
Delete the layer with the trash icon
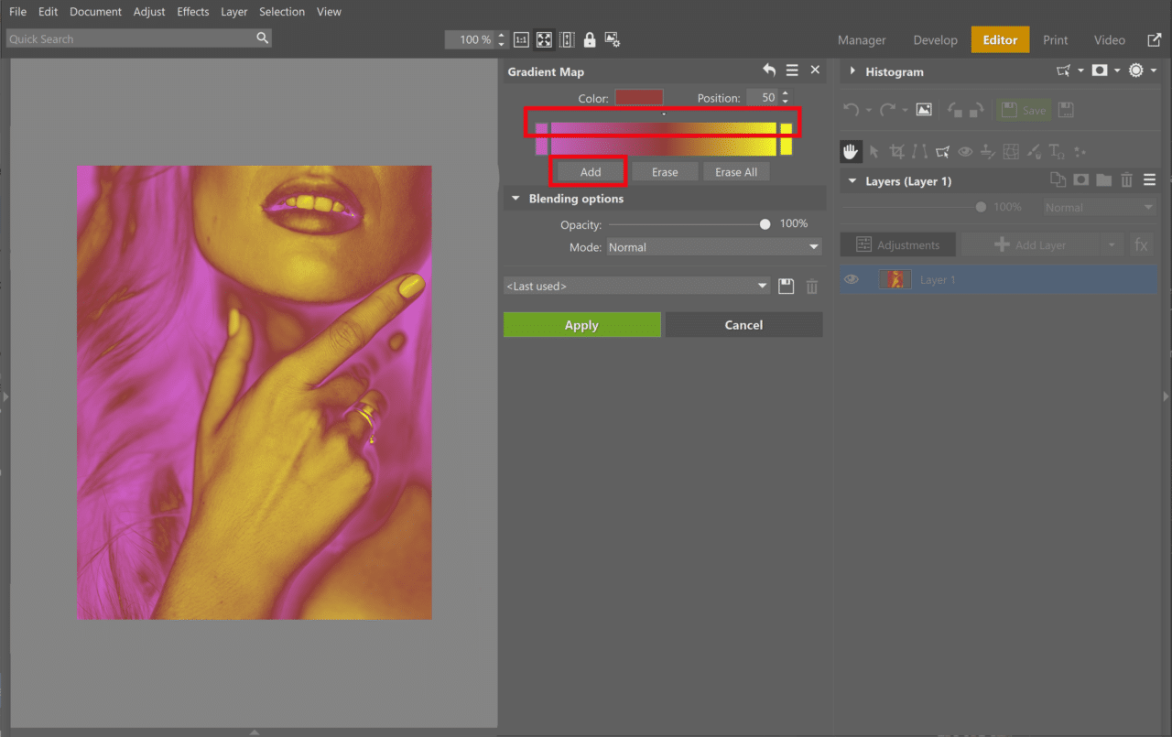[1126, 179]
